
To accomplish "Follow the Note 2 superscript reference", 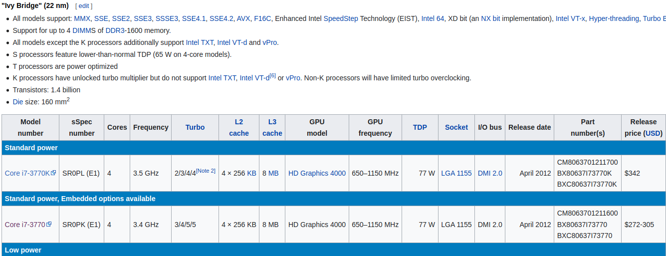I will click(206, 171).
